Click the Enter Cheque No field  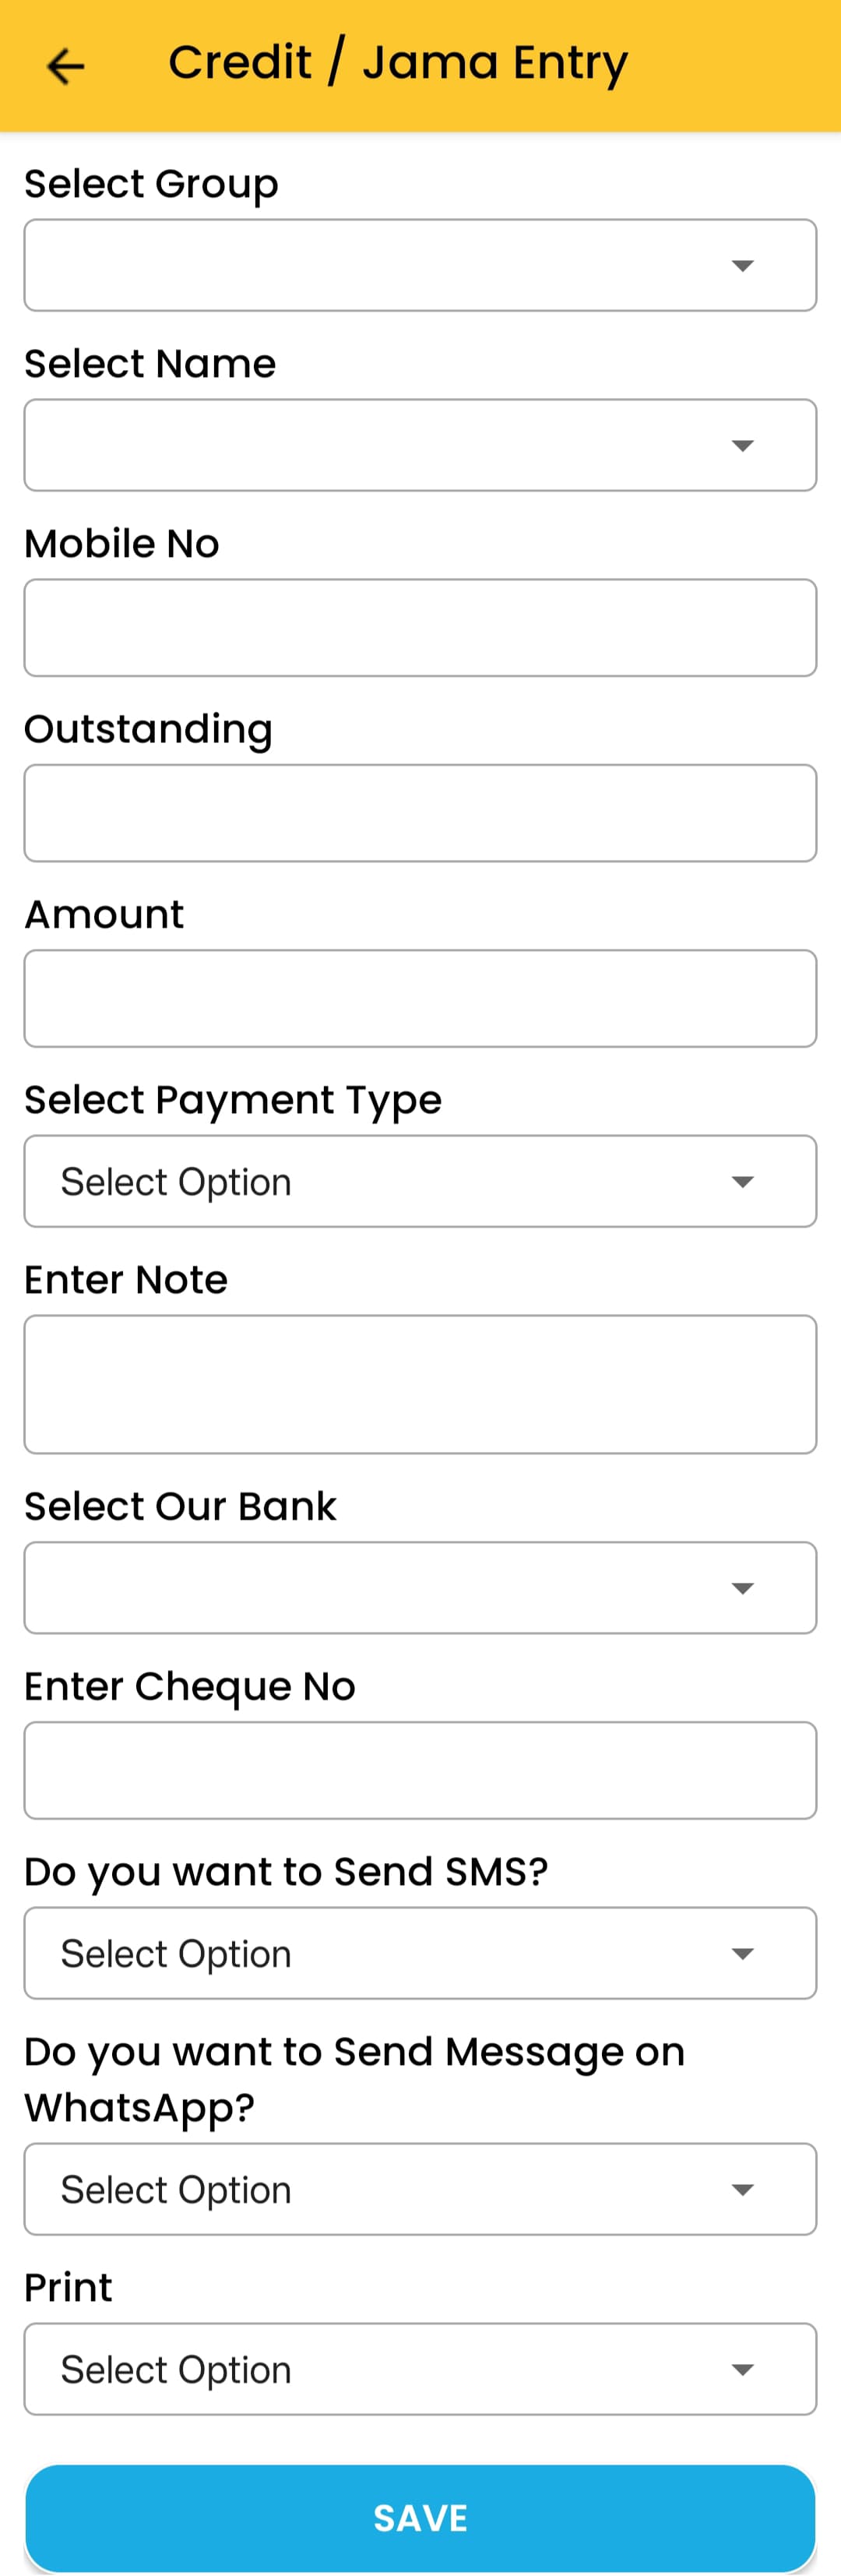(x=420, y=1770)
